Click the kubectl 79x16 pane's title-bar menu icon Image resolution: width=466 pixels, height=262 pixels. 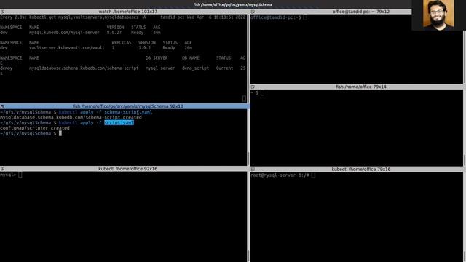(253, 169)
